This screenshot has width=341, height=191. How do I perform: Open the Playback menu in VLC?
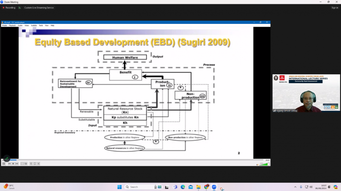[12, 25]
